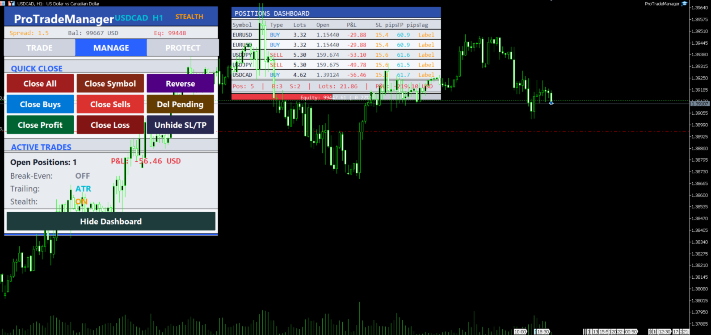This screenshot has width=711, height=335.
Task: Click the Close Sells button
Action: click(110, 104)
